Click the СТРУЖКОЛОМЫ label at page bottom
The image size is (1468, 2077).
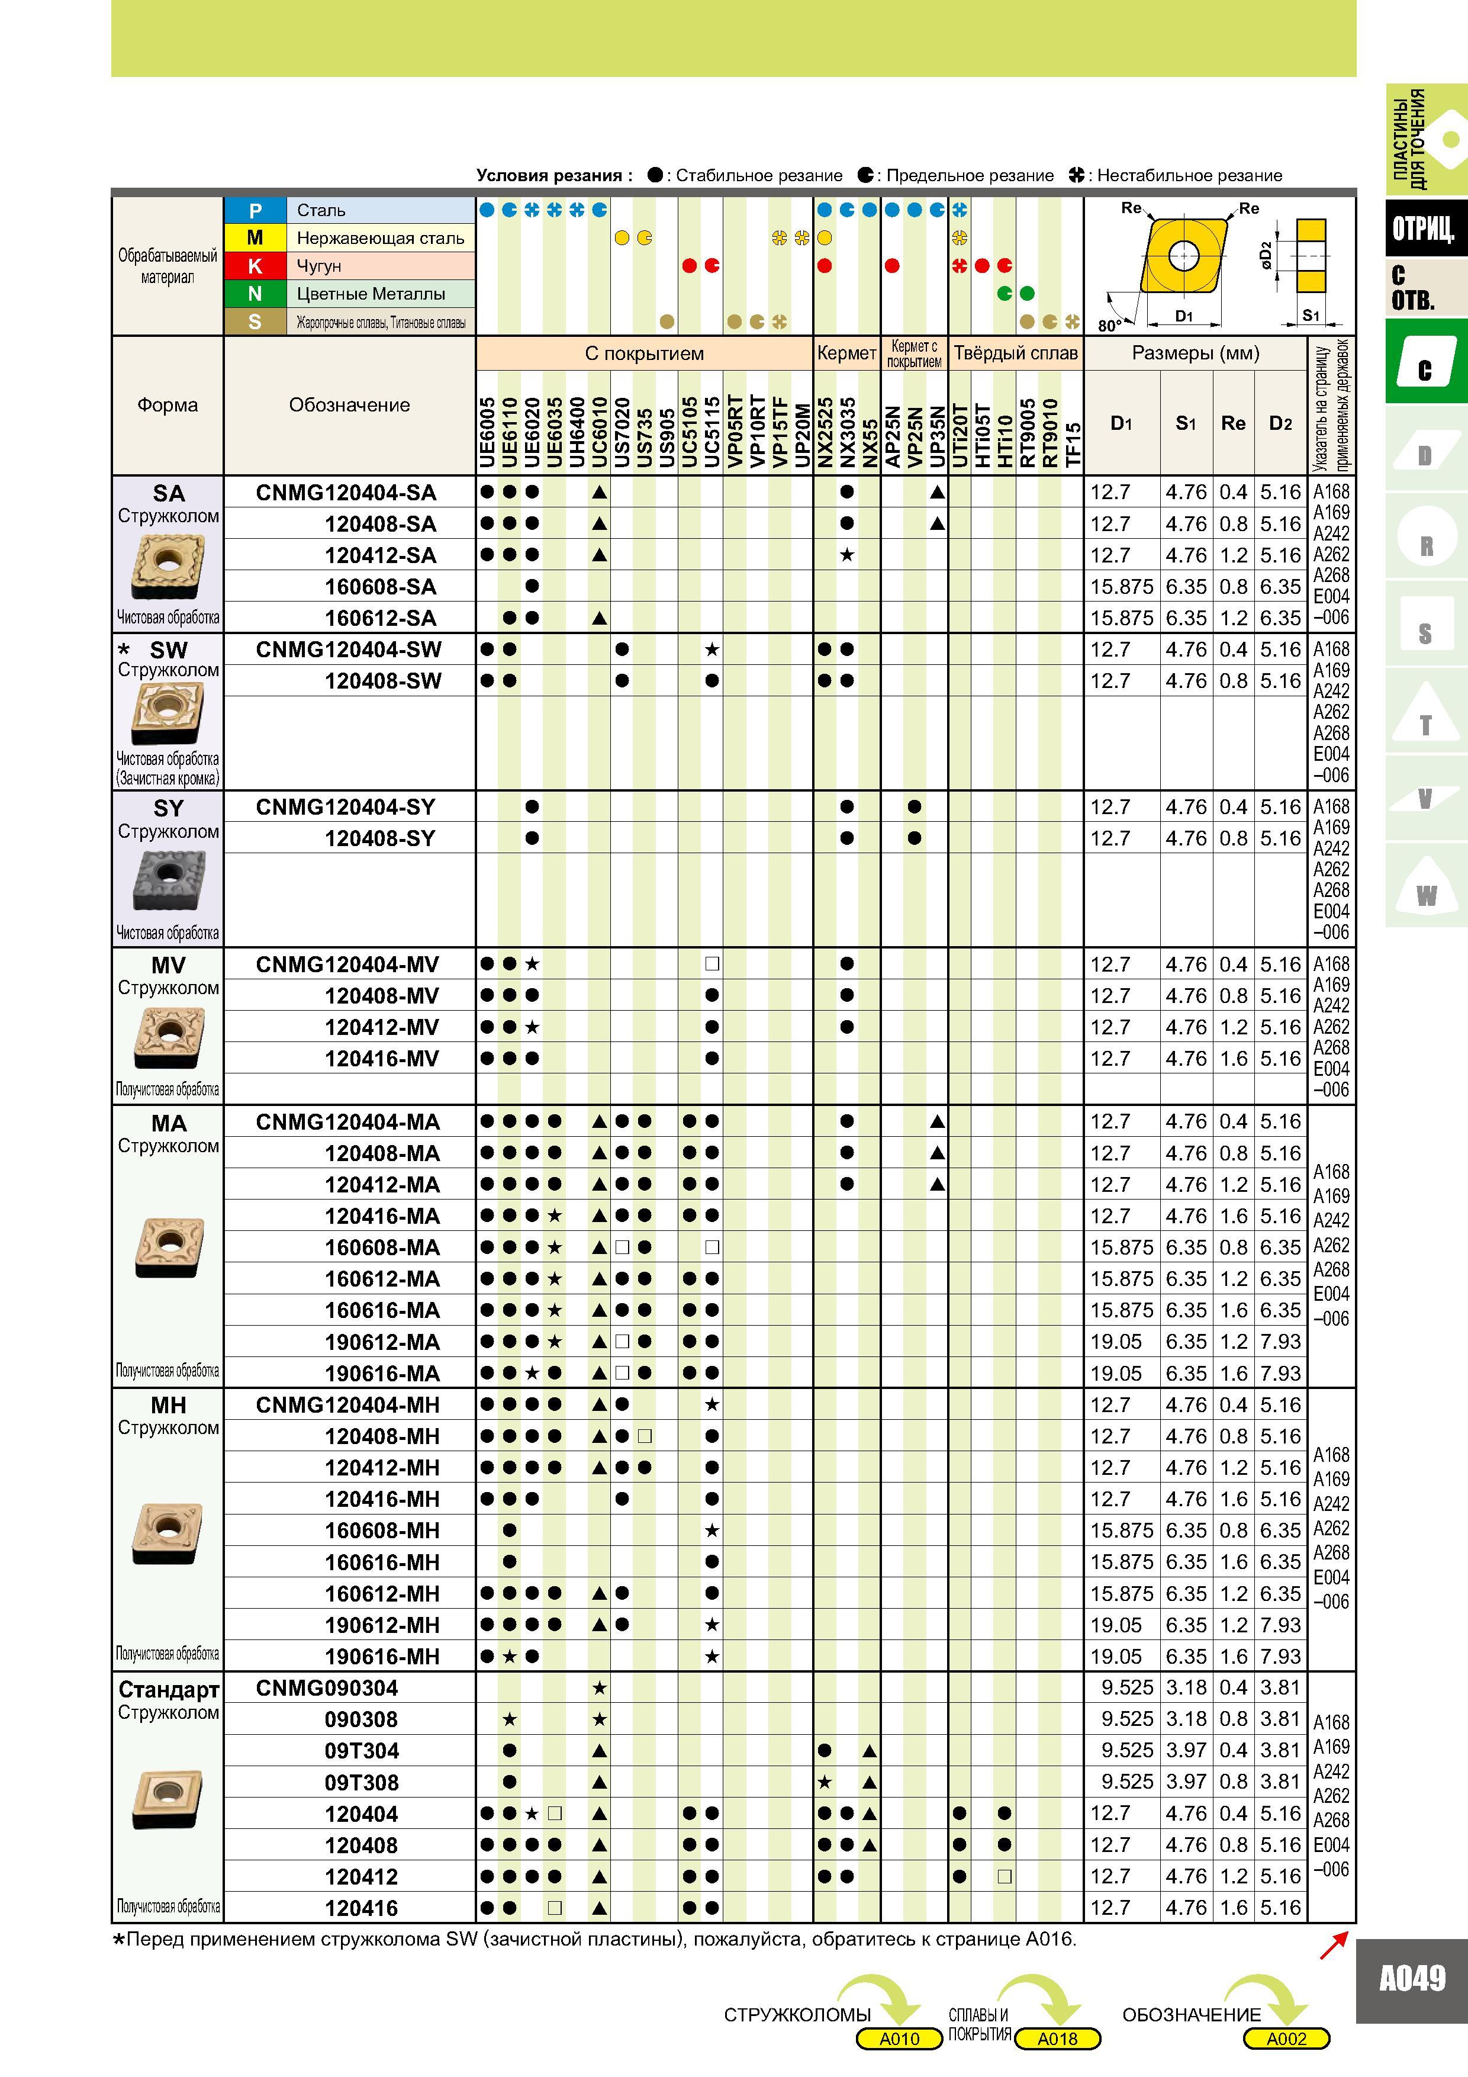[x=797, y=2015]
